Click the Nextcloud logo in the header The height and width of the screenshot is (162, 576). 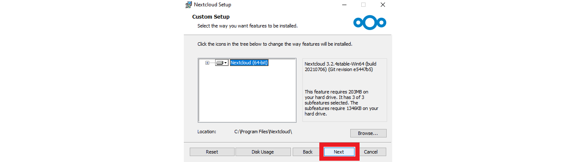(x=370, y=22)
